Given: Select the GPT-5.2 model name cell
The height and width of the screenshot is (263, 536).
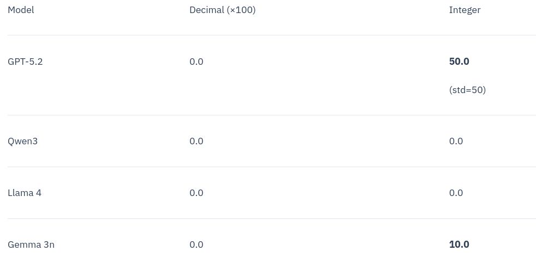Looking at the screenshot, I should click(x=25, y=62).
